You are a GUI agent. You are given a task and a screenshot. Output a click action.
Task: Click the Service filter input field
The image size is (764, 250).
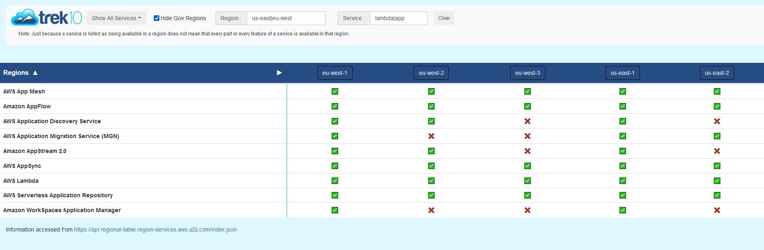[398, 18]
